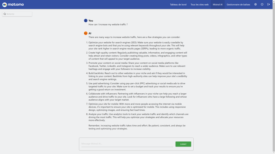Click the info circle icon
The image size is (275, 154).
262,5
